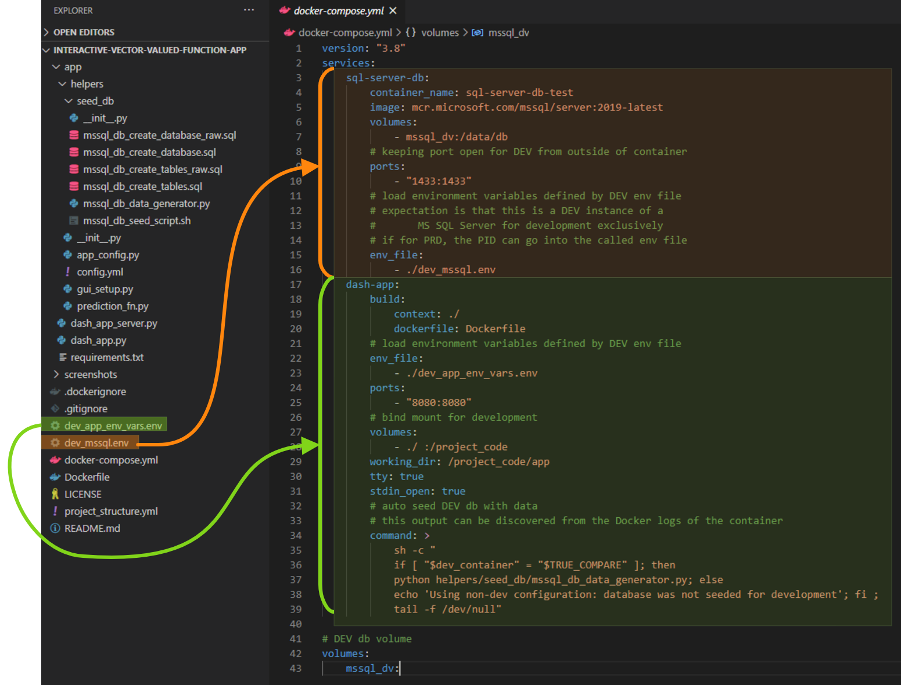Image resolution: width=901 pixels, height=685 pixels.
Task: Click the info icon beside README.md
Action: [x=55, y=528]
